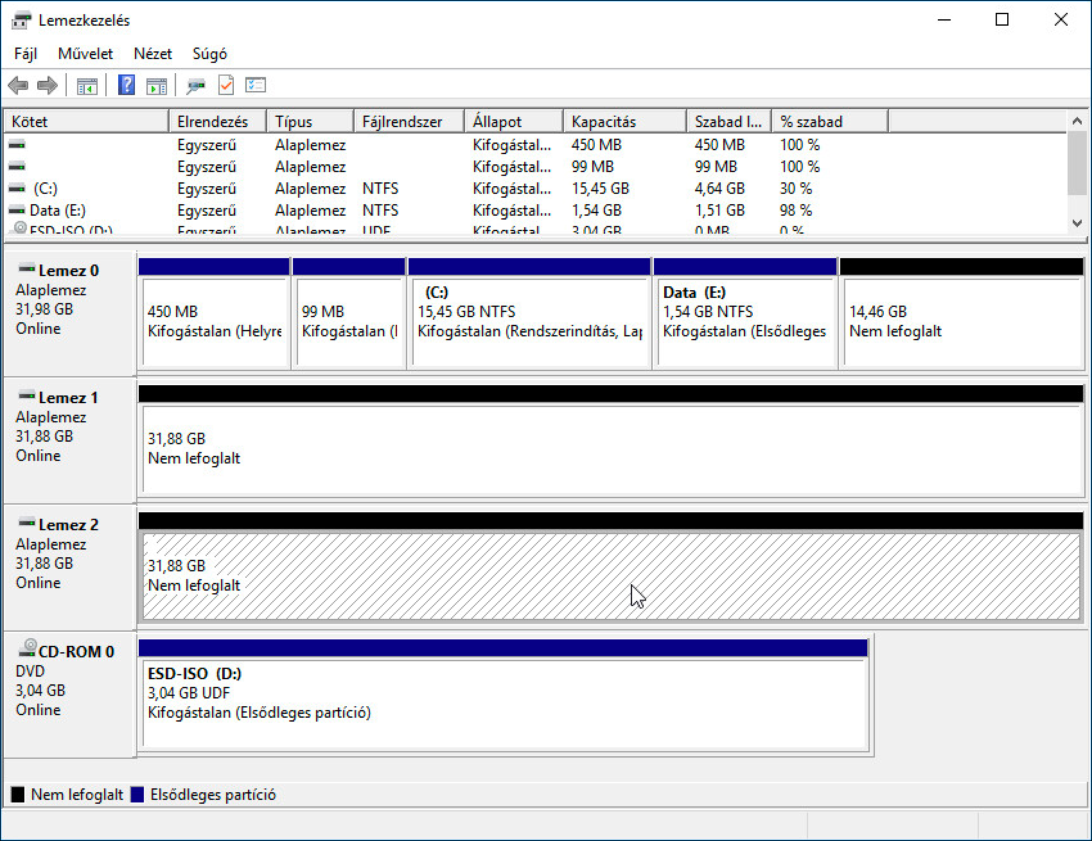Open Help via the question-mark icon
The image size is (1092, 841).
(x=127, y=85)
